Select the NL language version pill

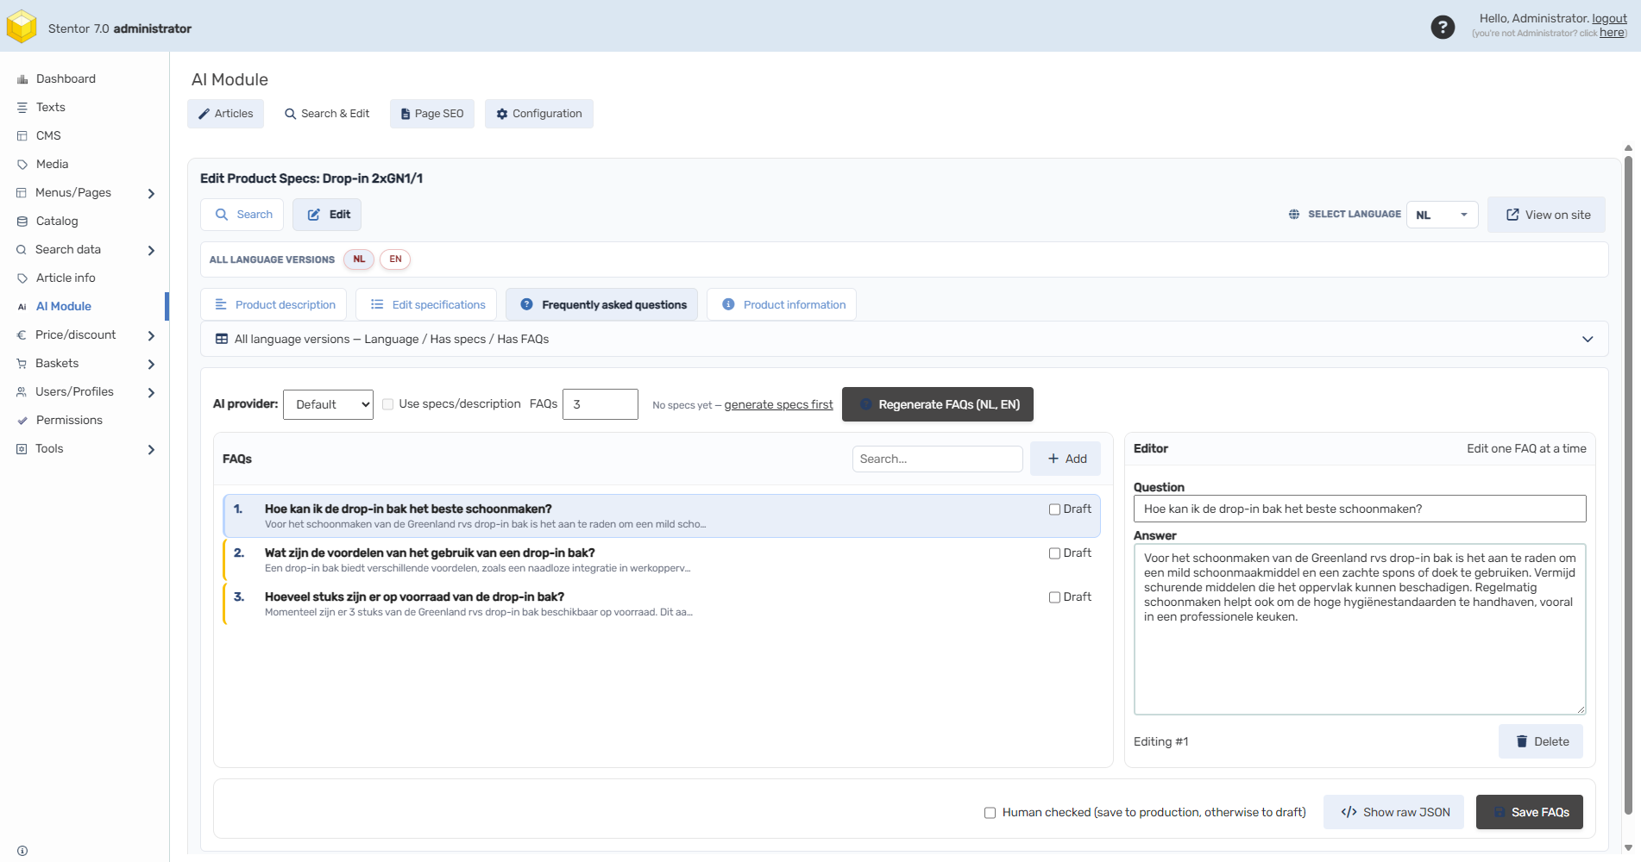tap(359, 259)
